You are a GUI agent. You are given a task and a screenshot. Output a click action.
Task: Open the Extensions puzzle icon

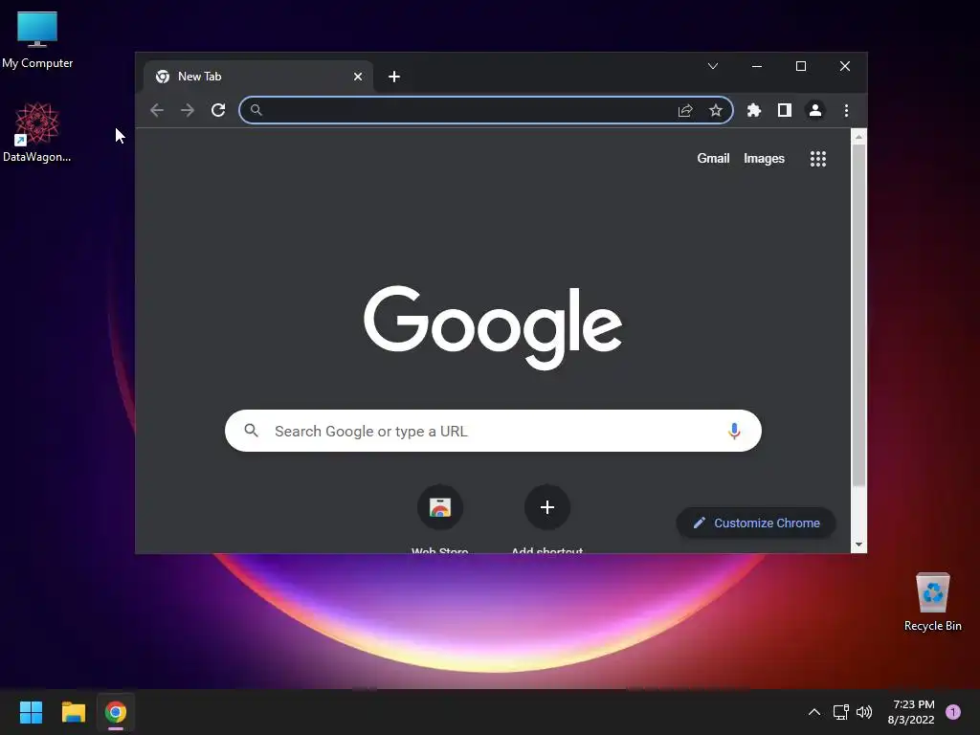click(x=754, y=111)
